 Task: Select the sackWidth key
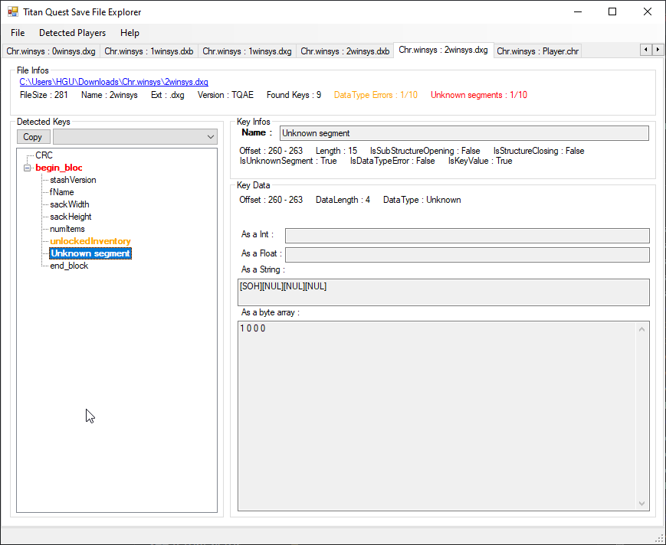(70, 204)
